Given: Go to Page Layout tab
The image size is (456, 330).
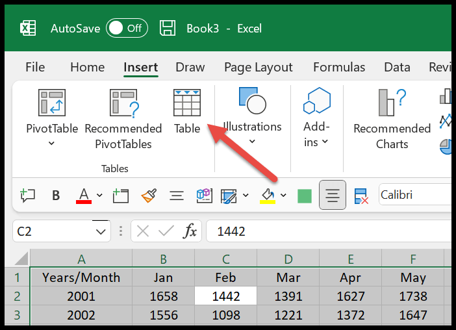Looking at the screenshot, I should pos(259,67).
